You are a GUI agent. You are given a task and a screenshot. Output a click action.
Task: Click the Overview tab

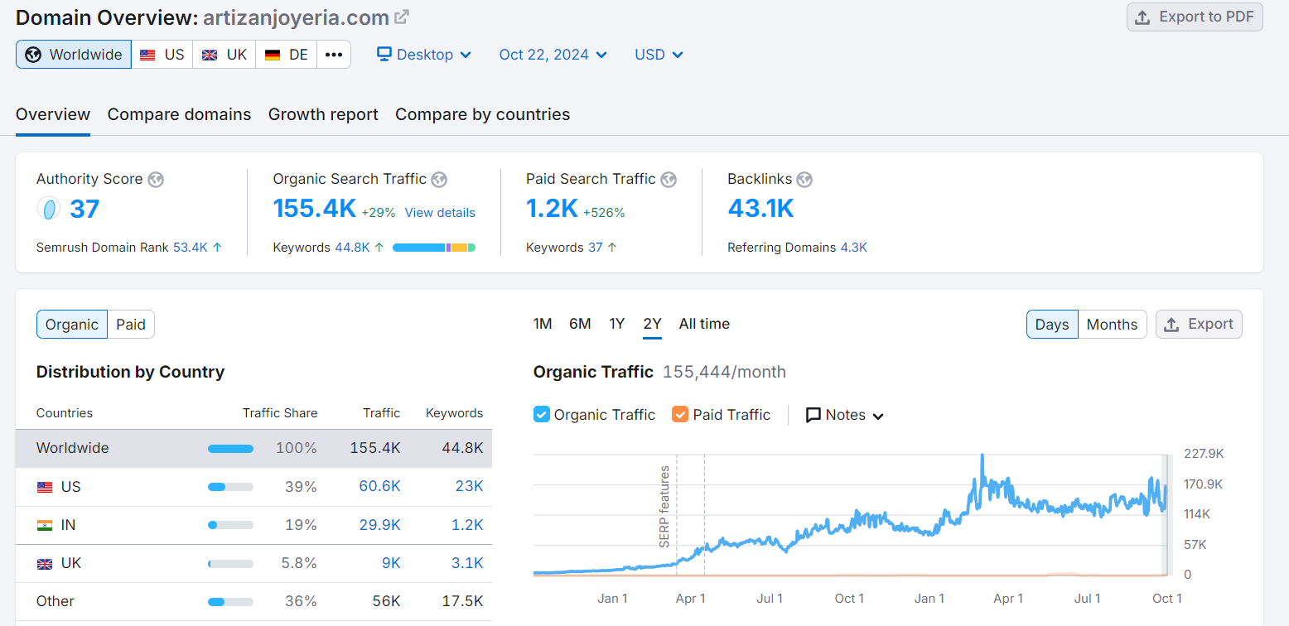53,114
